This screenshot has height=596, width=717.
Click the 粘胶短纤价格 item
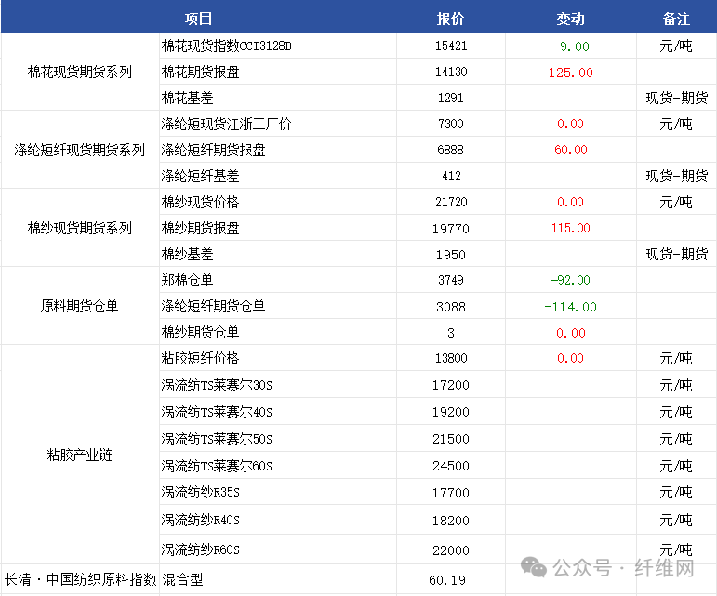(200, 358)
